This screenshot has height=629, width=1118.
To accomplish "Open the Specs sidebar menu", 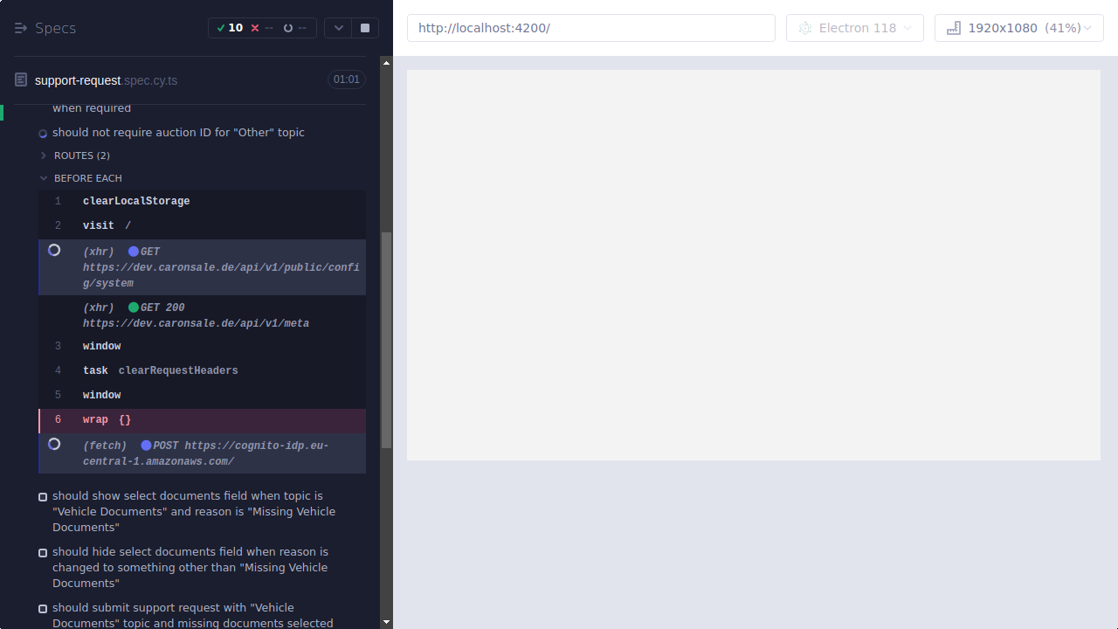I will tap(20, 27).
